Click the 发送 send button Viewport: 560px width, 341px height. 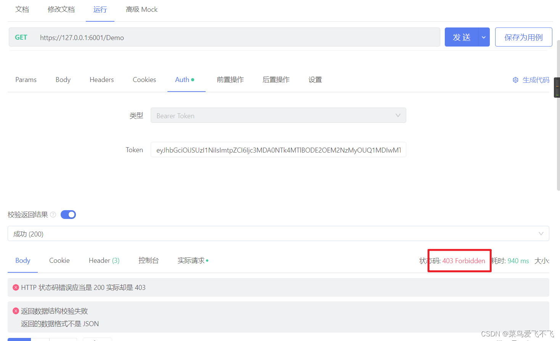click(x=461, y=37)
